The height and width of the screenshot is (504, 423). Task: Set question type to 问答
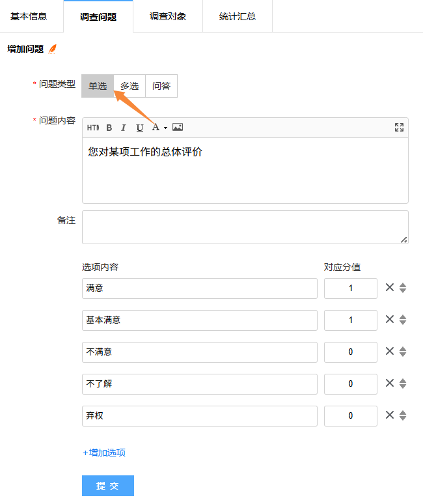click(x=161, y=86)
